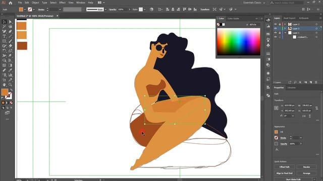Click the Search Adobe Stock field
The image size is (323, 181).
pos(287,3)
